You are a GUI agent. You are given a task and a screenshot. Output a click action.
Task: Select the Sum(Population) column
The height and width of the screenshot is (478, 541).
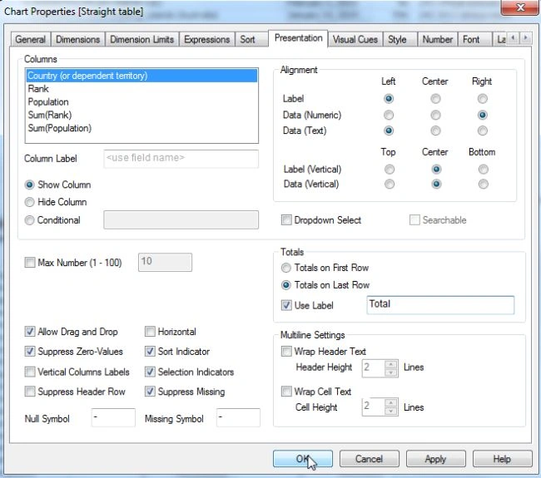141,128
